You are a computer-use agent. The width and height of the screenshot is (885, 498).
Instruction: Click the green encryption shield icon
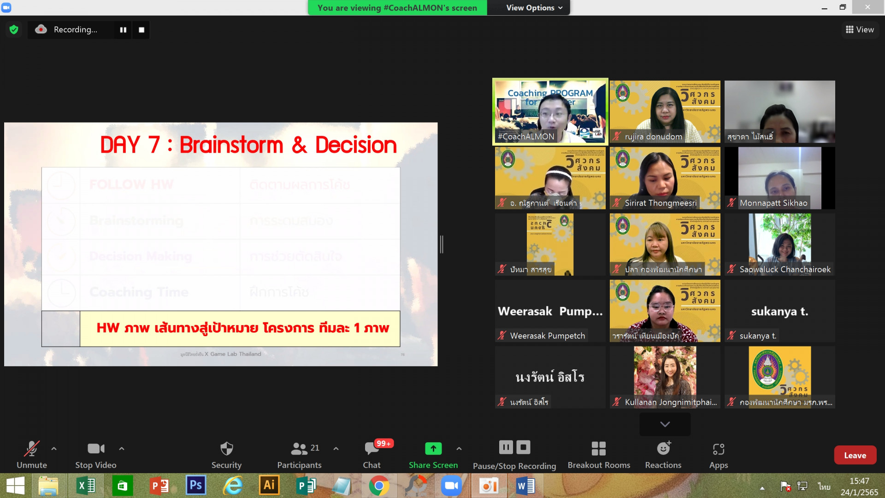[14, 30]
